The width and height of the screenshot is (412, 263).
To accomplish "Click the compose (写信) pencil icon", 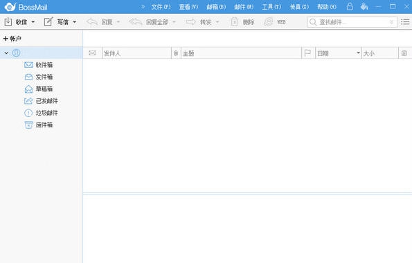I will click(x=48, y=21).
